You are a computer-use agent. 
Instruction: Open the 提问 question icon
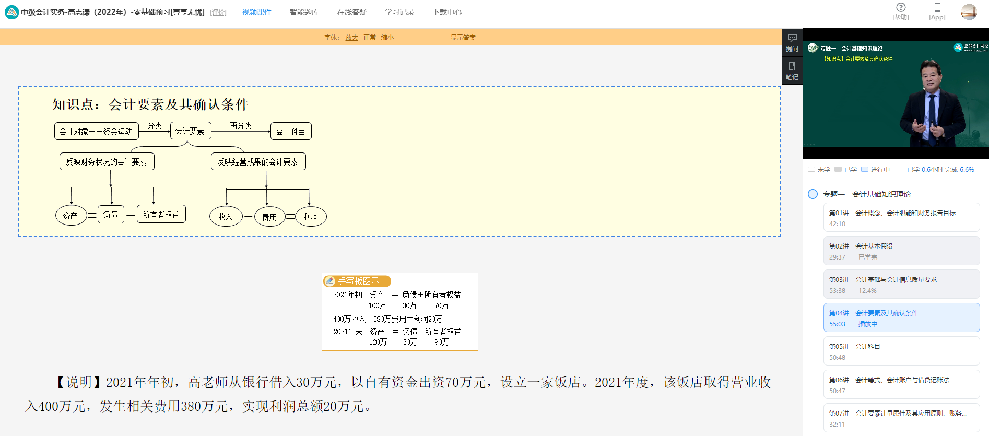(x=792, y=42)
